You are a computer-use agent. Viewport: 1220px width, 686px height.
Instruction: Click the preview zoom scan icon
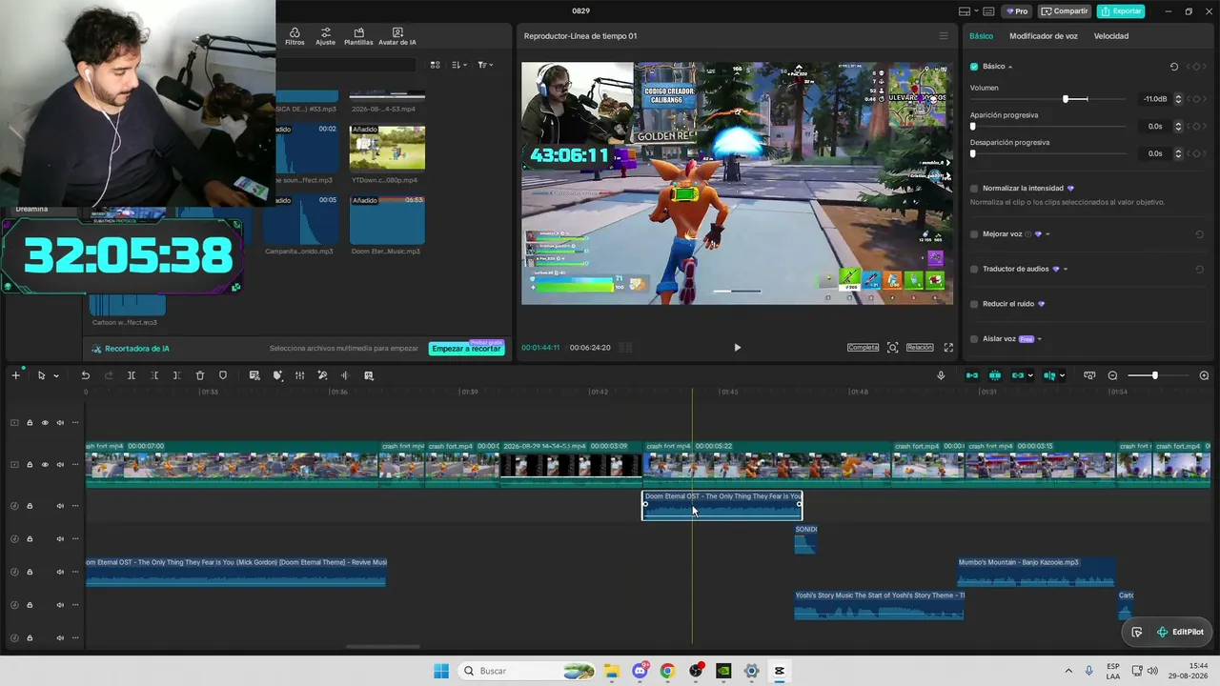892,348
